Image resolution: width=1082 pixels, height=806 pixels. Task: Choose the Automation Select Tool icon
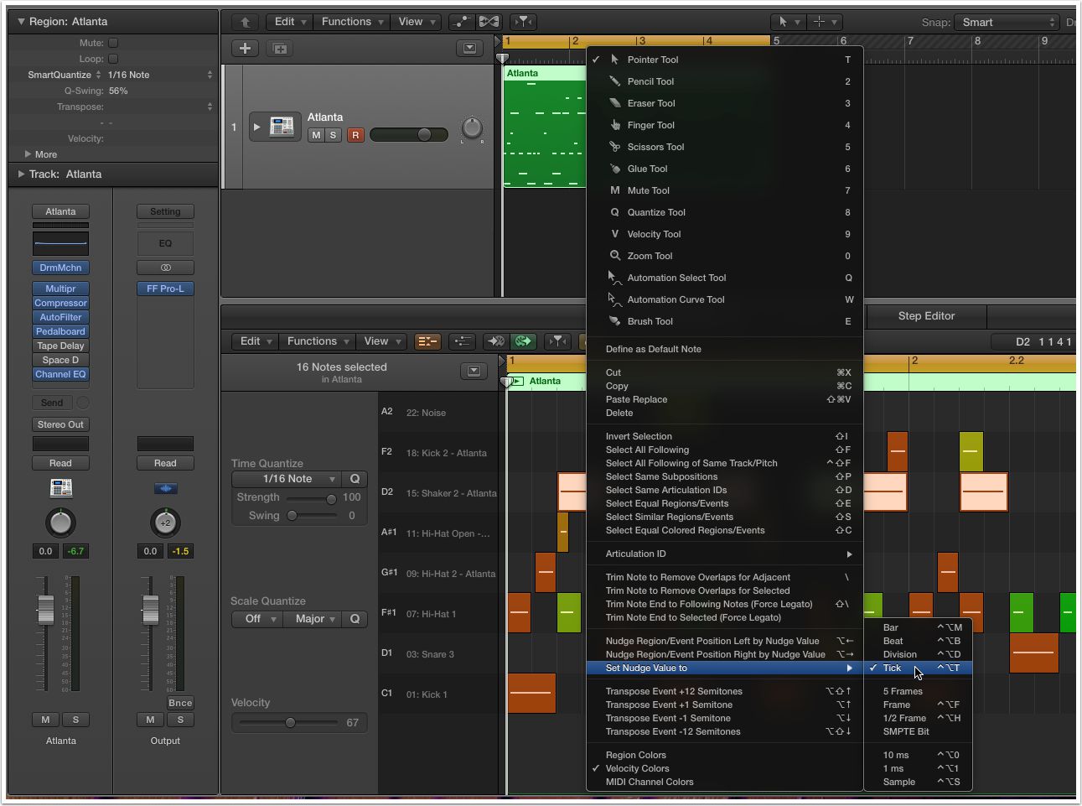pos(614,278)
